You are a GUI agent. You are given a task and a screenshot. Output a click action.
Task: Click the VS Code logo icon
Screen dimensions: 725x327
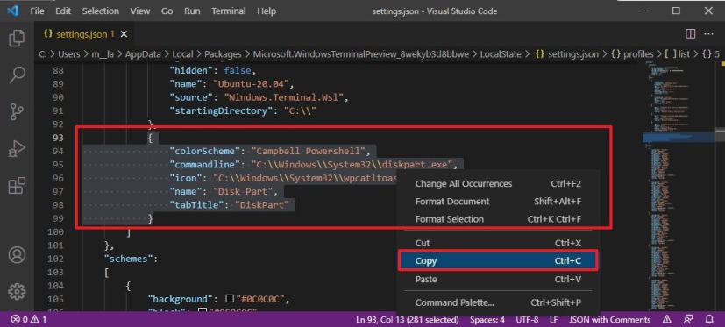(12, 11)
